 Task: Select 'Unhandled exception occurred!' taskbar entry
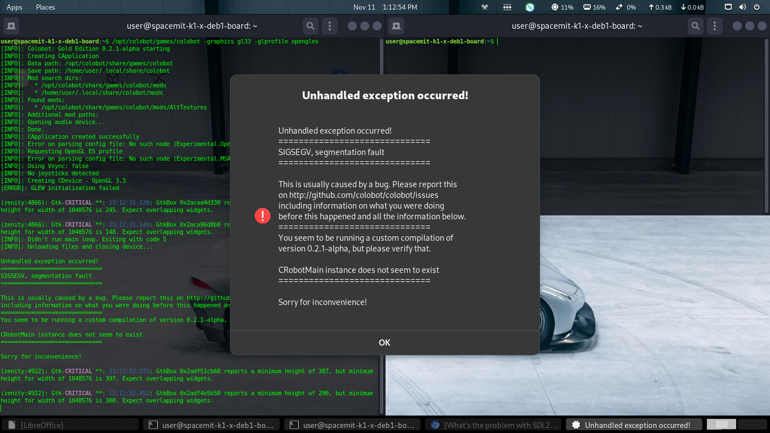(634, 425)
